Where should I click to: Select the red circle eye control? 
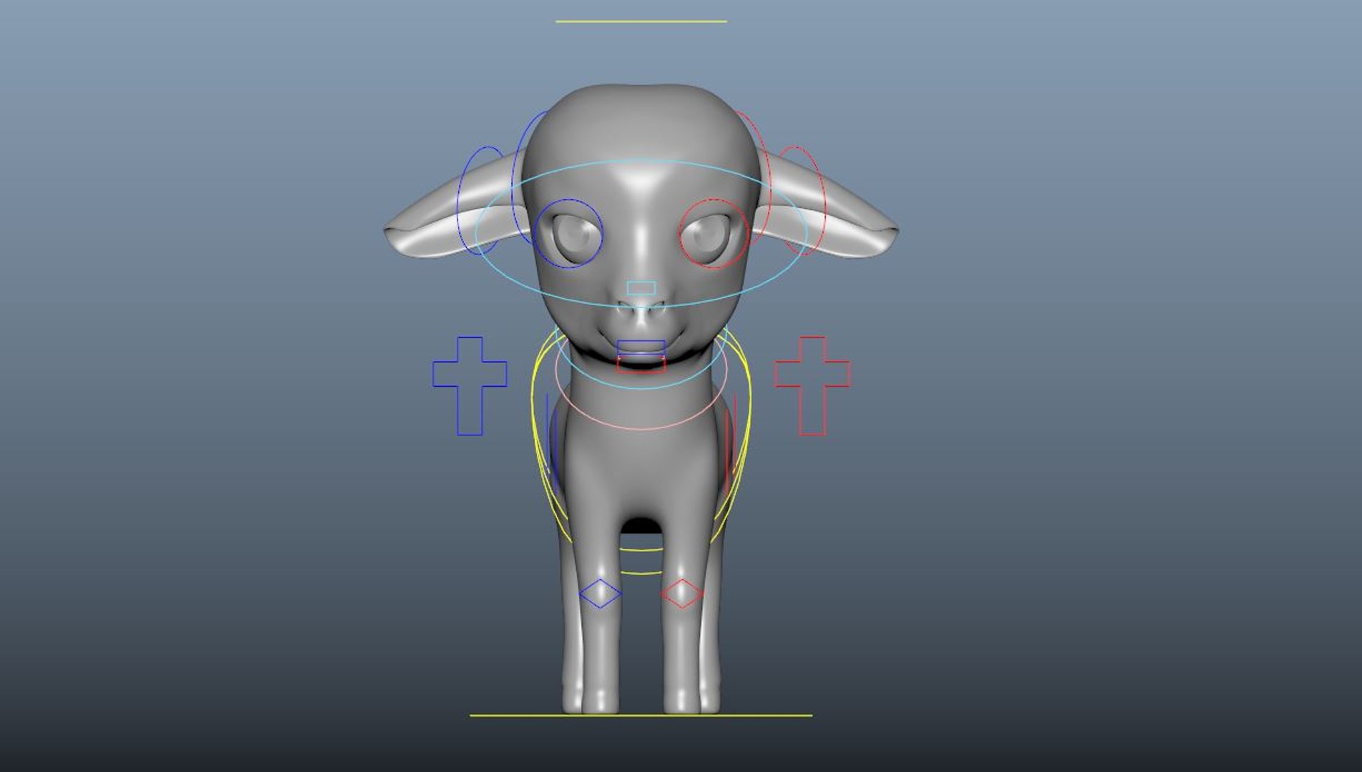click(714, 234)
